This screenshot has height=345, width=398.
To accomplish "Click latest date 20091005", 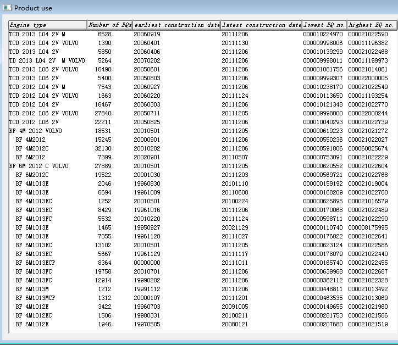I will coord(235,307).
